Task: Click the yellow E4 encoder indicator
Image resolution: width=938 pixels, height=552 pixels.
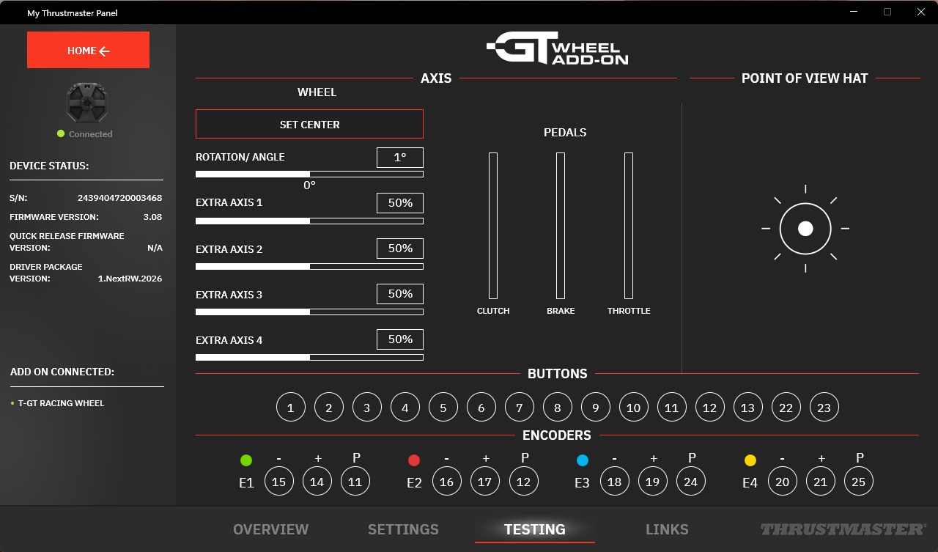Action: (x=750, y=460)
